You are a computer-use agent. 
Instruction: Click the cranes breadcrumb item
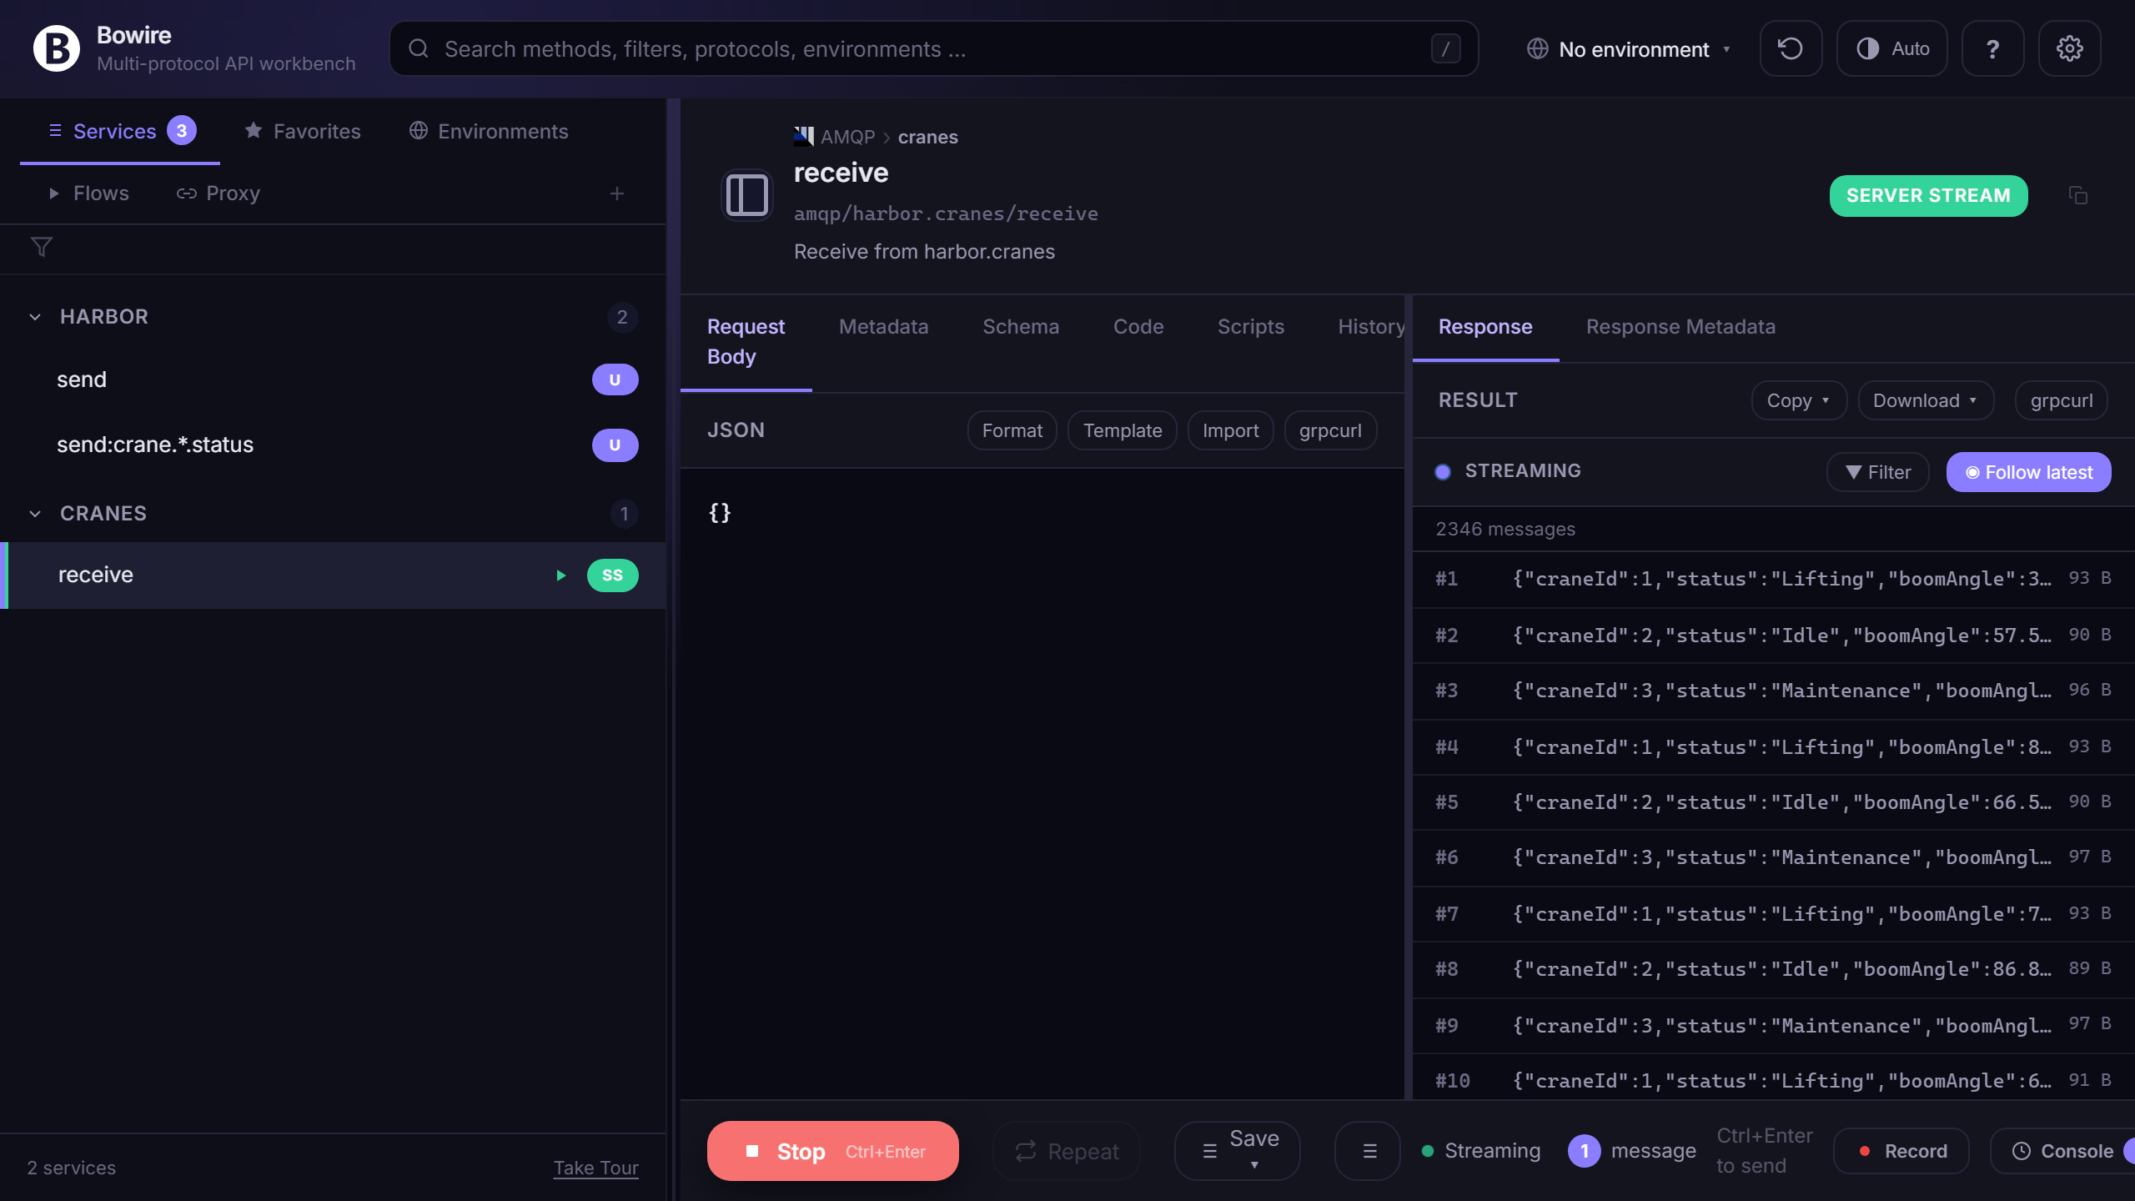tap(927, 137)
